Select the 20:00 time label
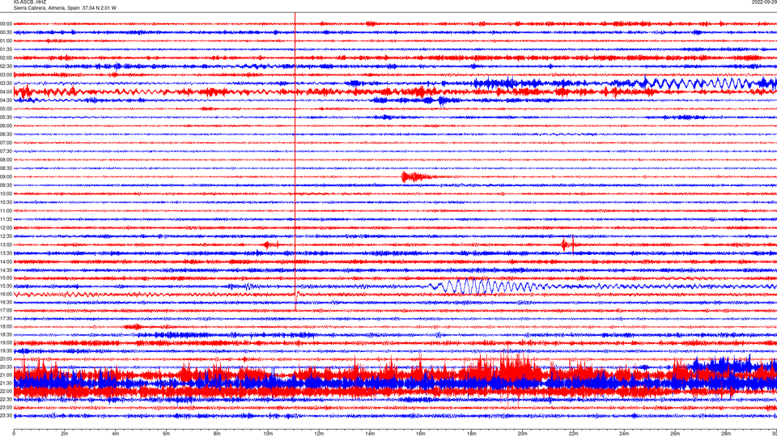 pyautogui.click(x=6, y=359)
